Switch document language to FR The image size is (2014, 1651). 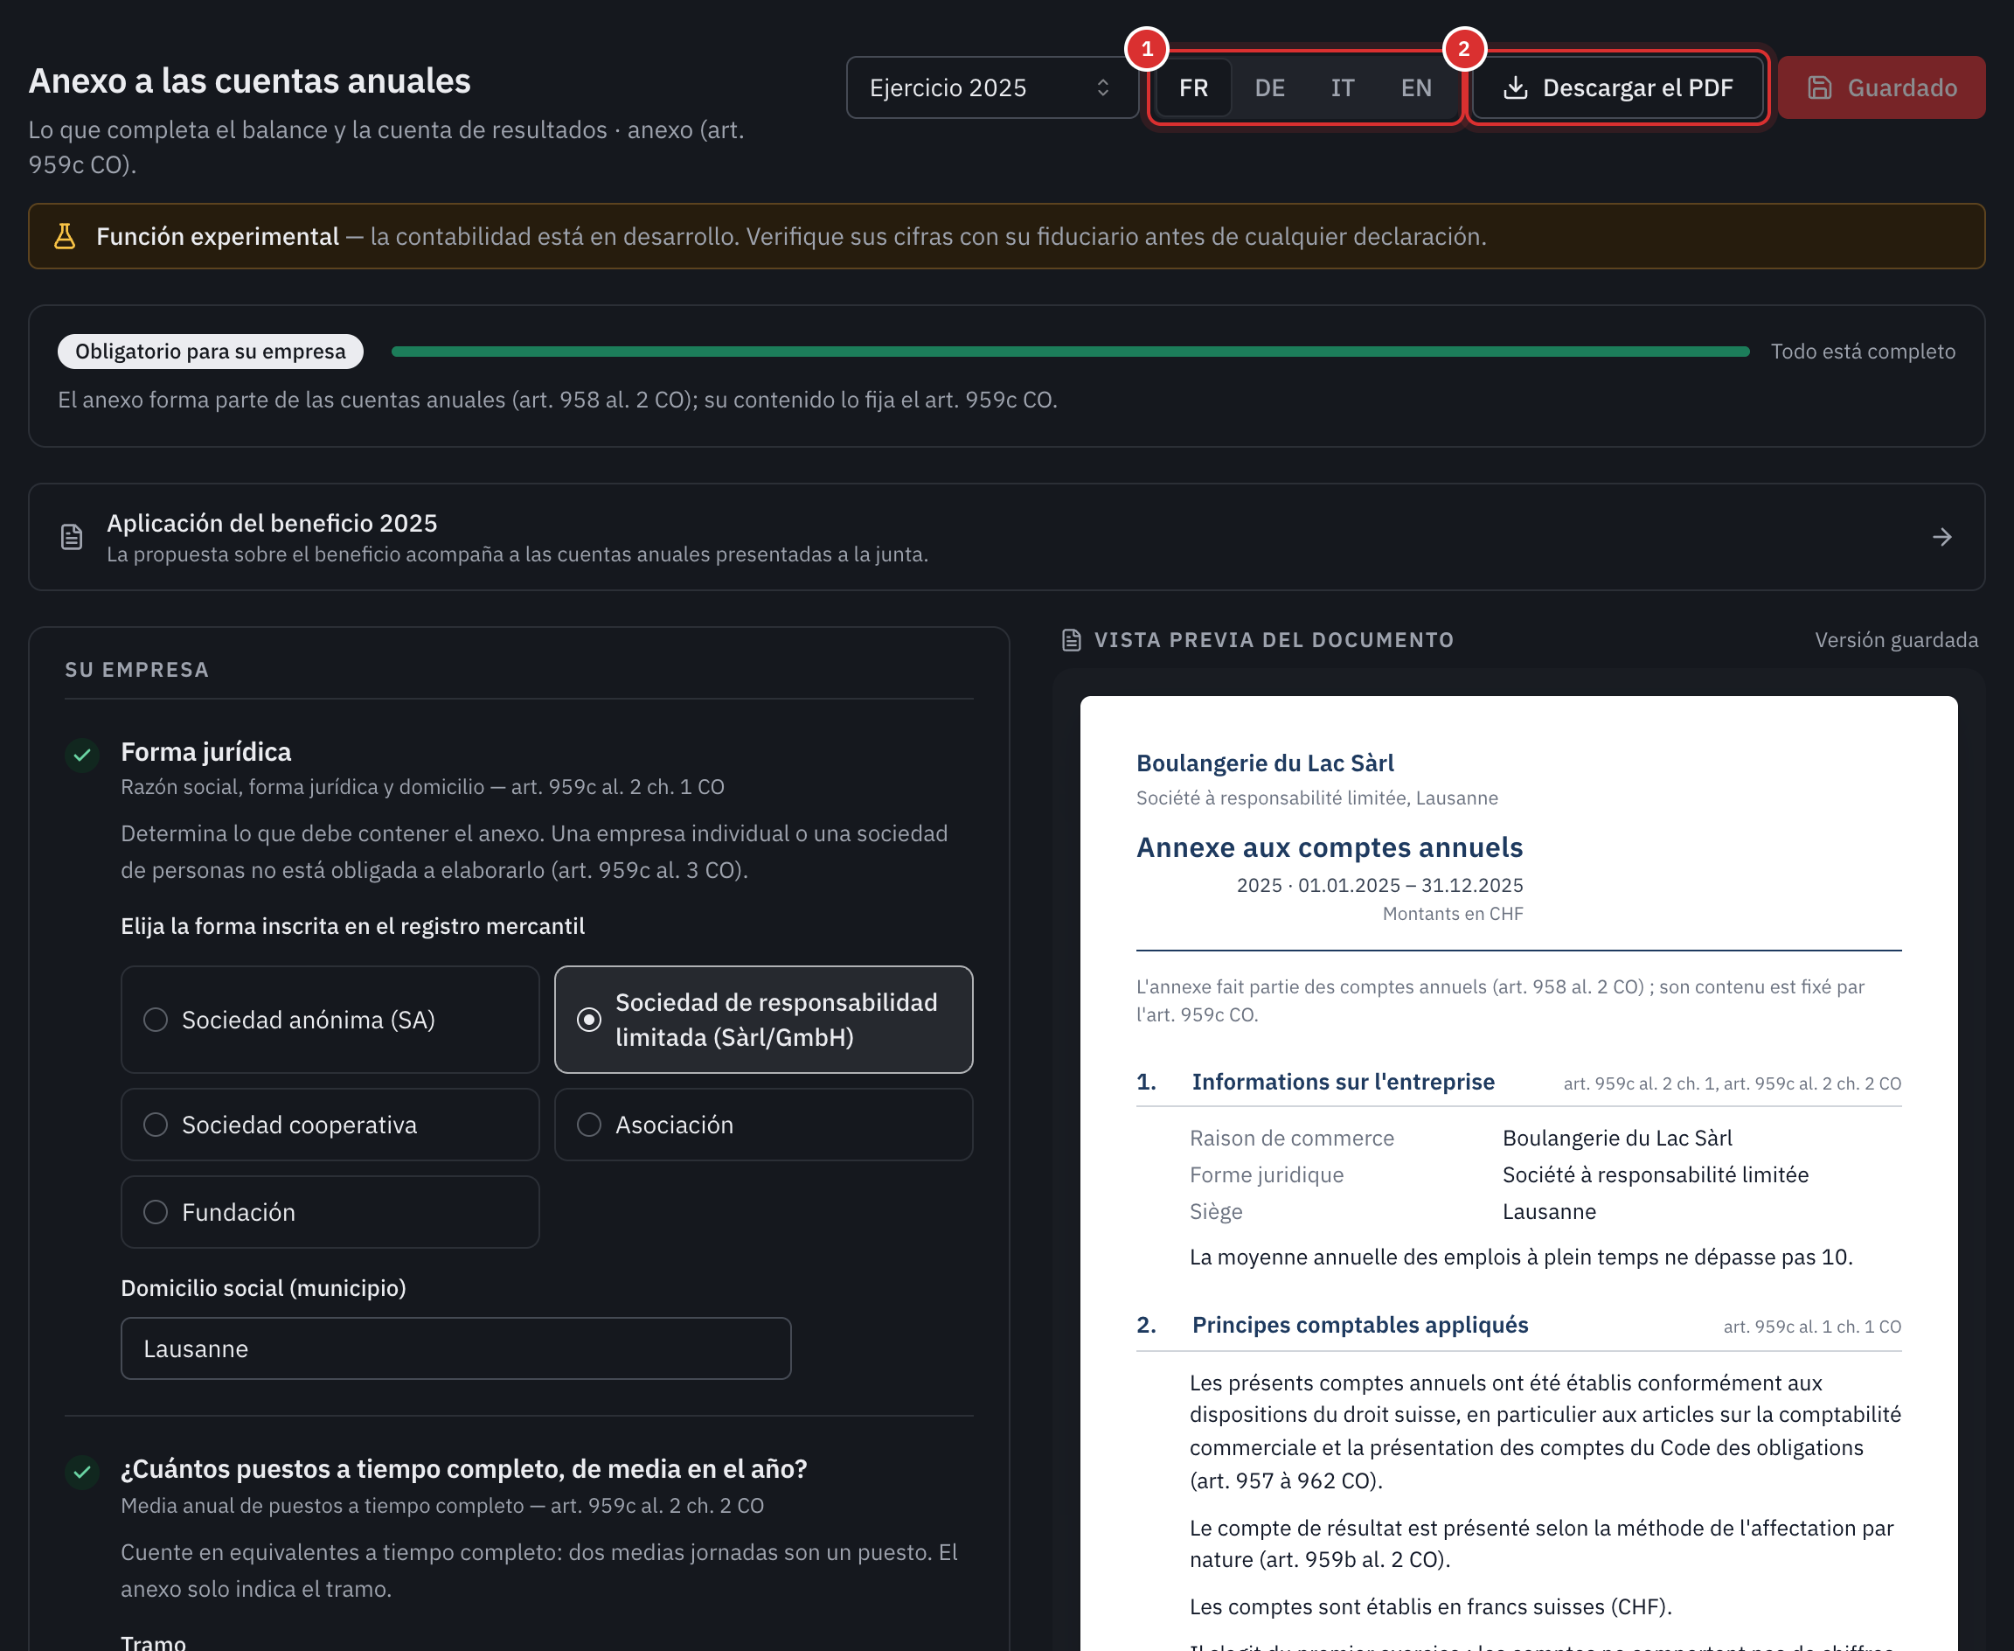[x=1194, y=87]
